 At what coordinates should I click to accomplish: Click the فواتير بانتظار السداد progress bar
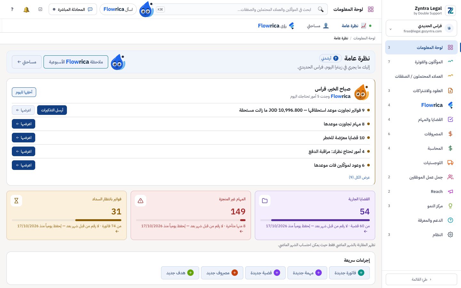pos(67,220)
